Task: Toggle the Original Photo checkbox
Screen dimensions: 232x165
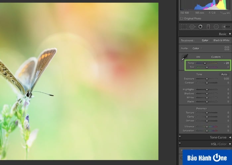Action: [182, 18]
